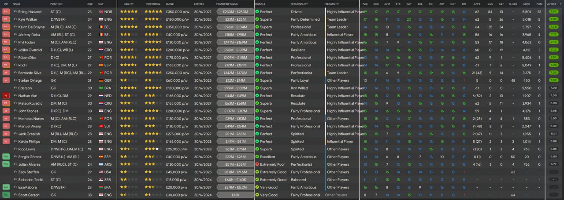Select Kyle Walker's Team Leader hierarchy
This screenshot has height=200, width=564.
[x=338, y=19]
